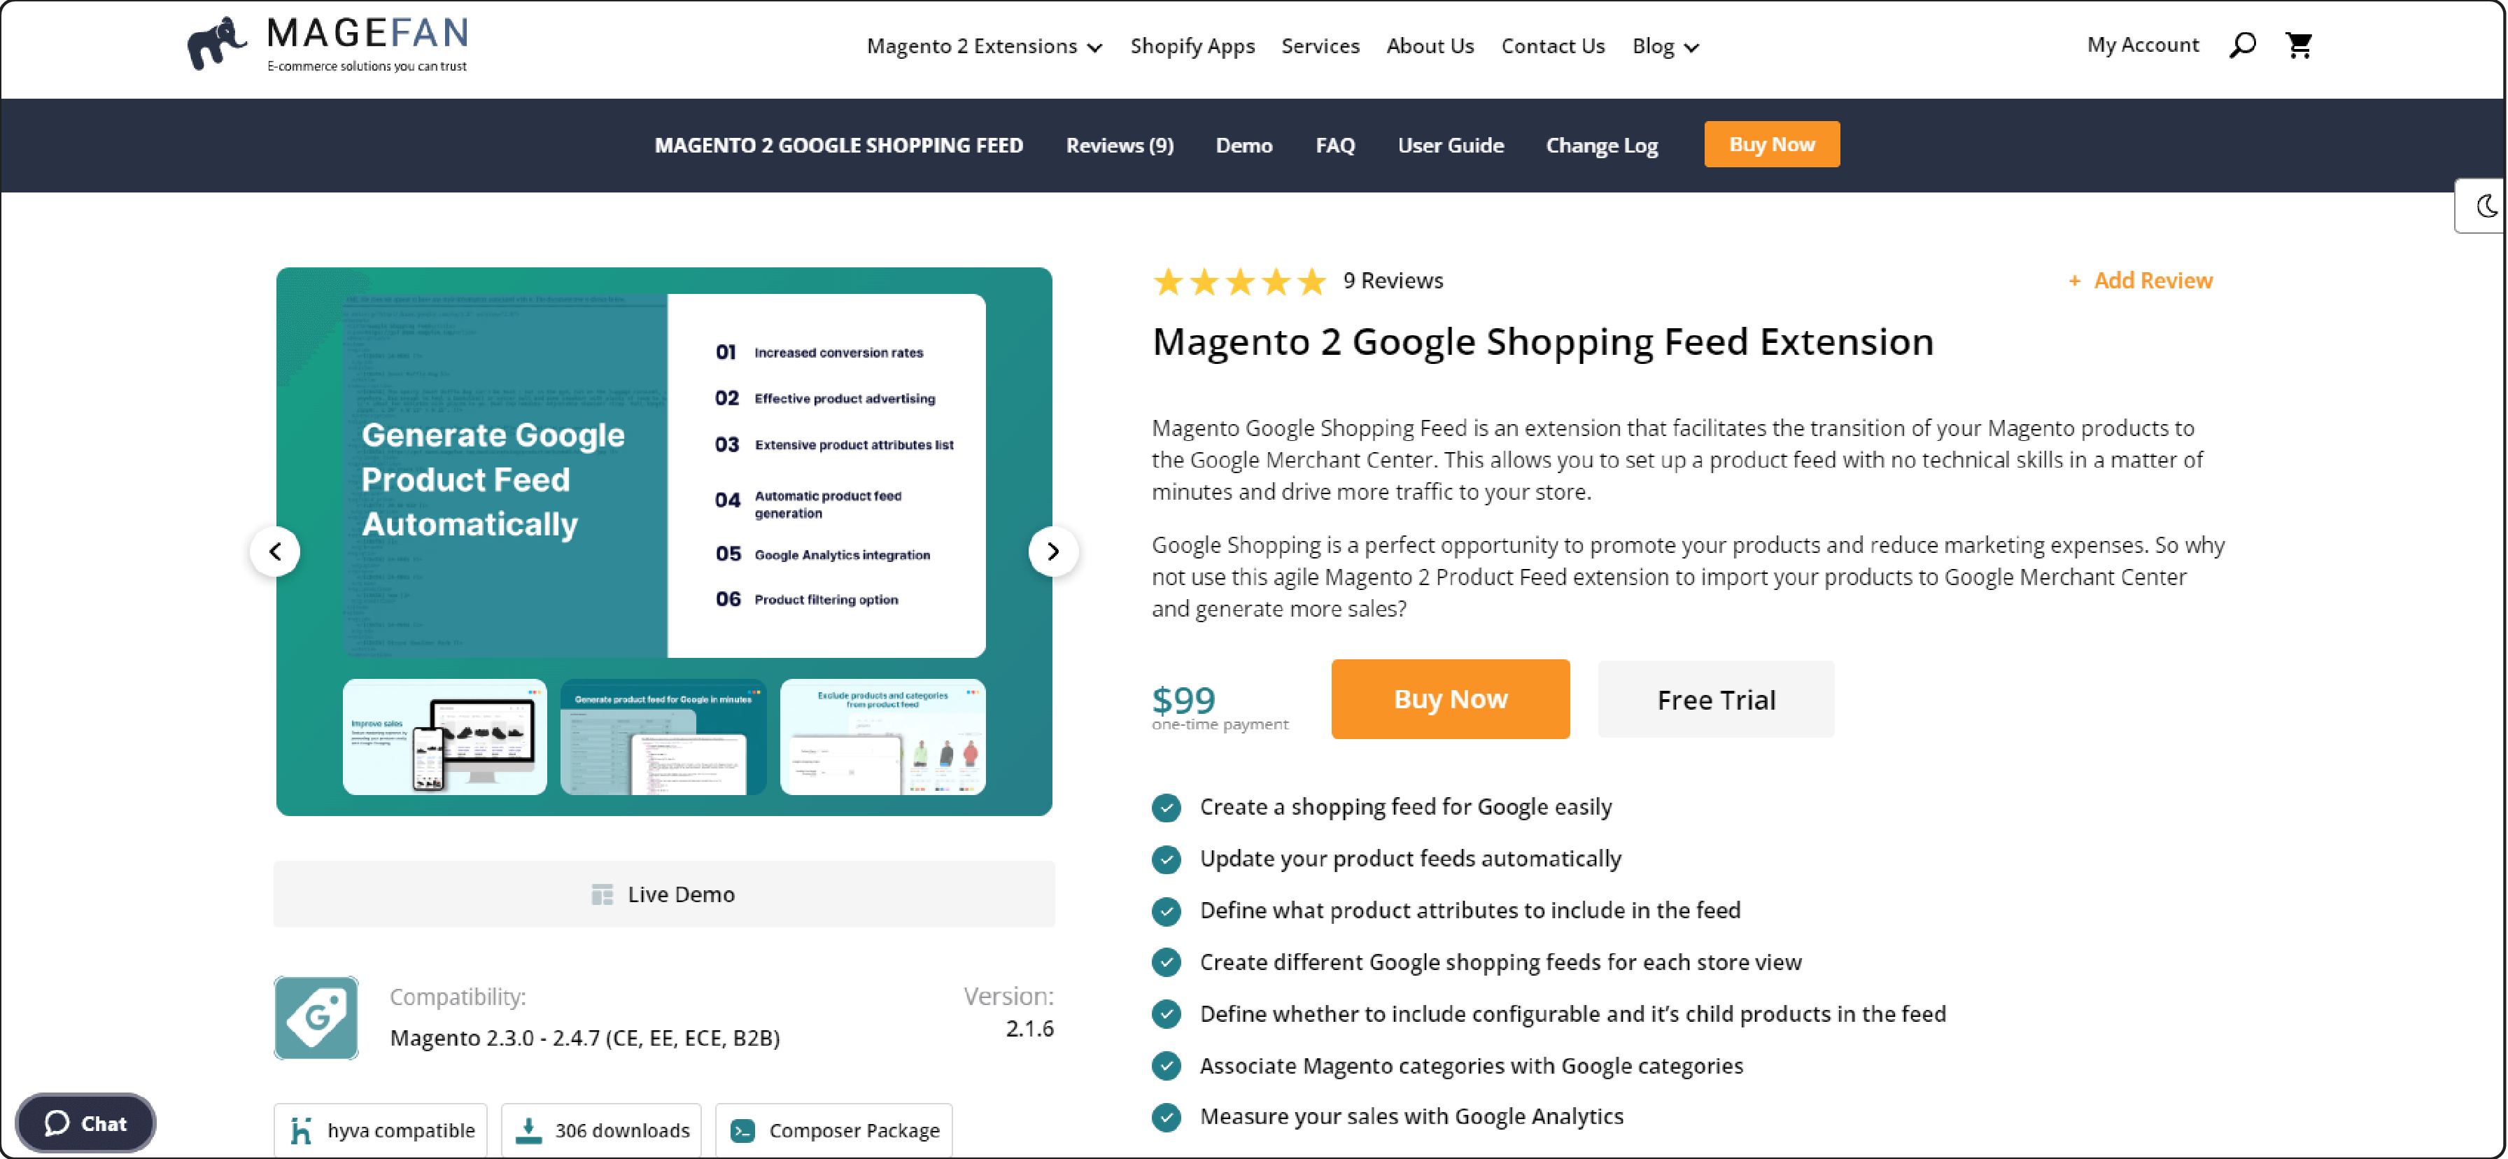Jump to the FAQ section
Screen dimensions: 2508x1159
coord(1334,145)
